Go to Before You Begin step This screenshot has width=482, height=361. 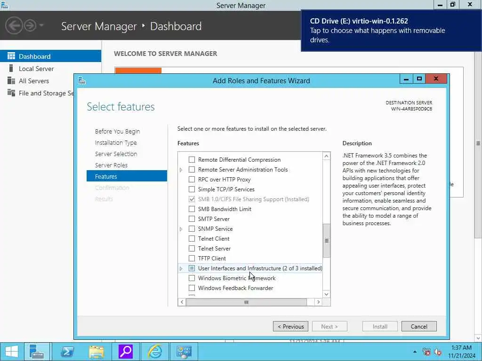117,132
